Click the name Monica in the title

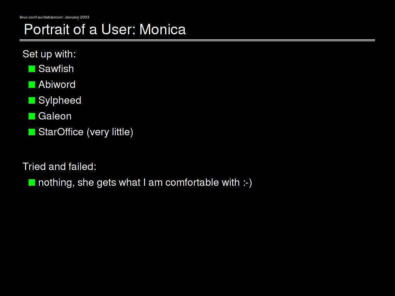(162, 30)
